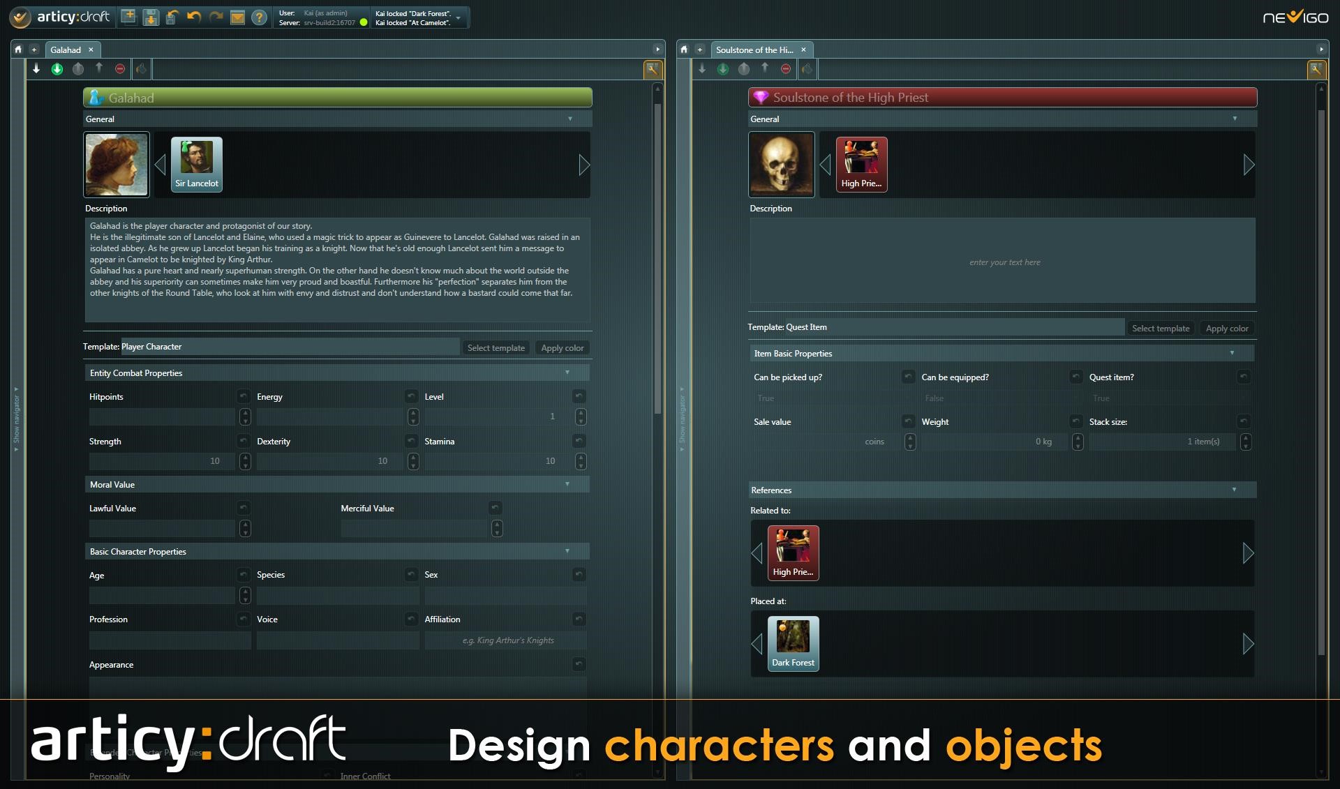Click the Soulstone pane vertical scrollbar
The height and width of the screenshot is (789, 1340).
coord(1320,382)
